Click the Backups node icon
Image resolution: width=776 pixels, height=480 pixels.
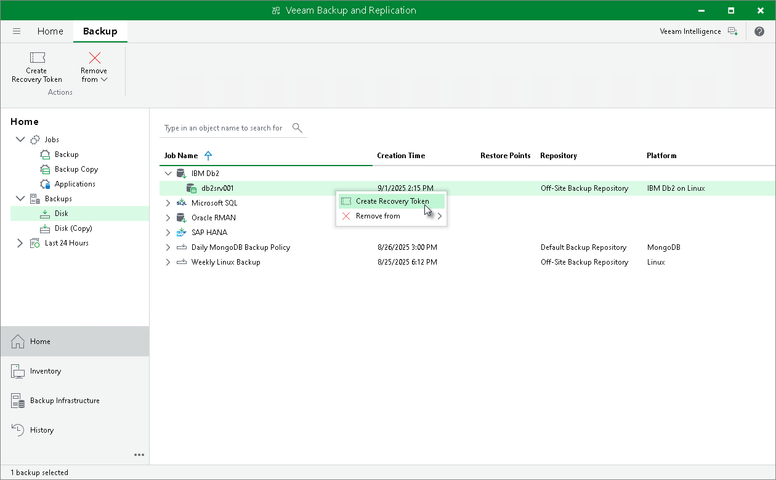(x=36, y=199)
